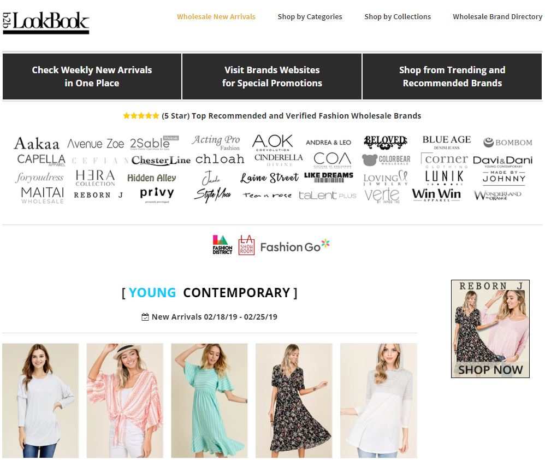Open the mint striped dress product photo

pos(209,400)
